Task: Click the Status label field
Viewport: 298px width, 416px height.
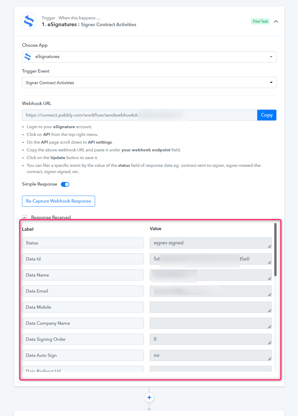Action: (83, 243)
